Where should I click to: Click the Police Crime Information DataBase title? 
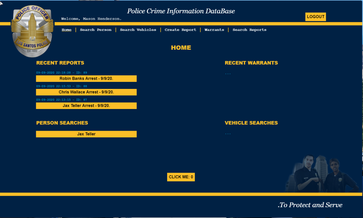click(x=181, y=11)
